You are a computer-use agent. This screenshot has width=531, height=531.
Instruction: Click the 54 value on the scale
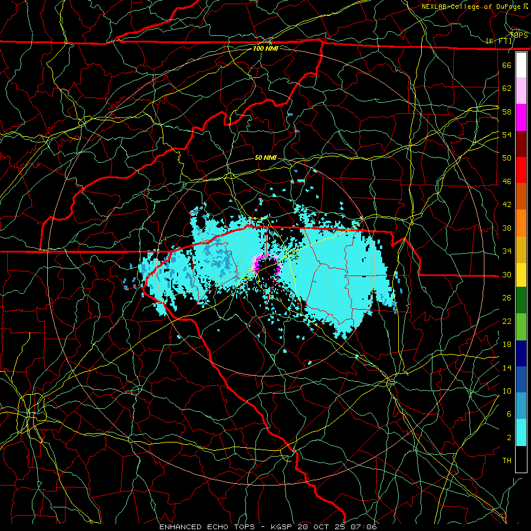507,135
